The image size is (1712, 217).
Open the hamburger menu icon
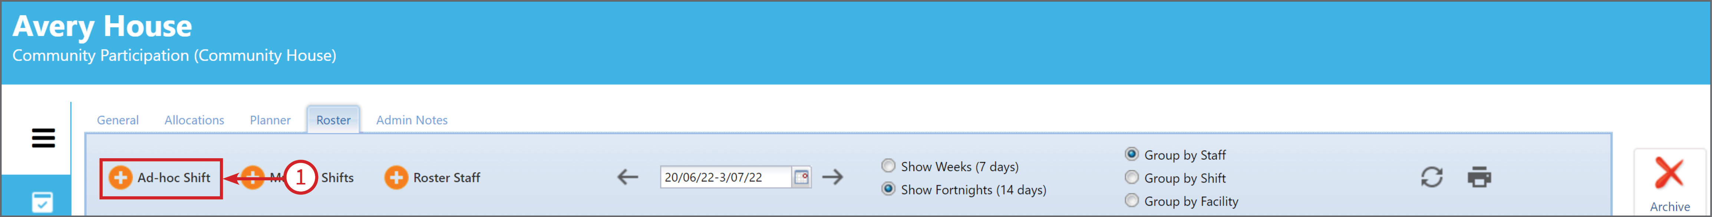[x=43, y=138]
